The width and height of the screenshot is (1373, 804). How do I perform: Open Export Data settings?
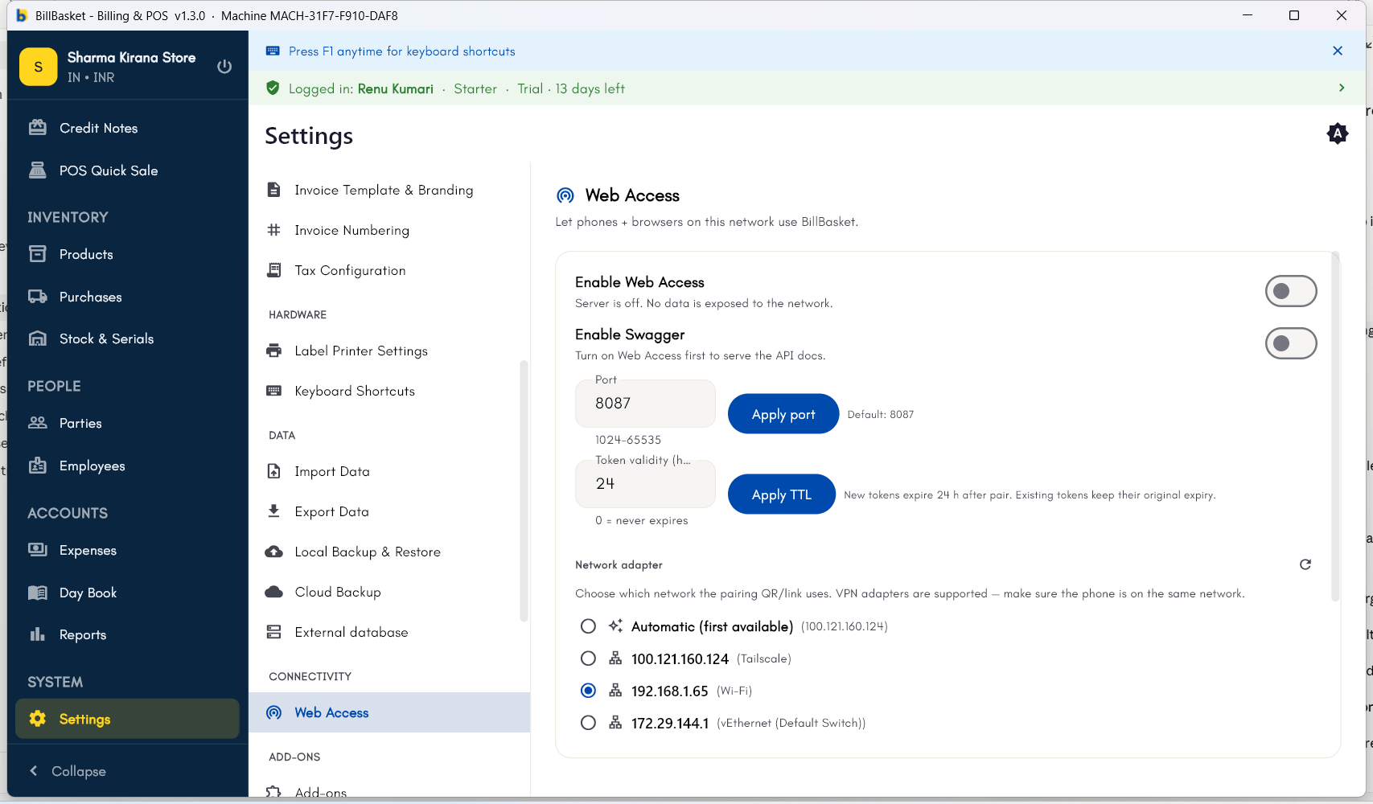click(389, 511)
